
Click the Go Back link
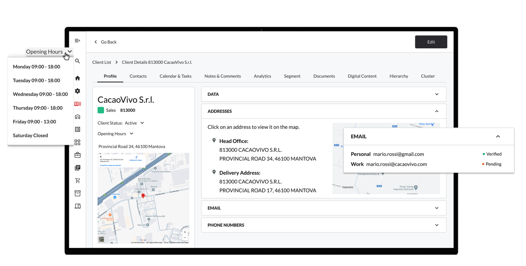coord(108,42)
